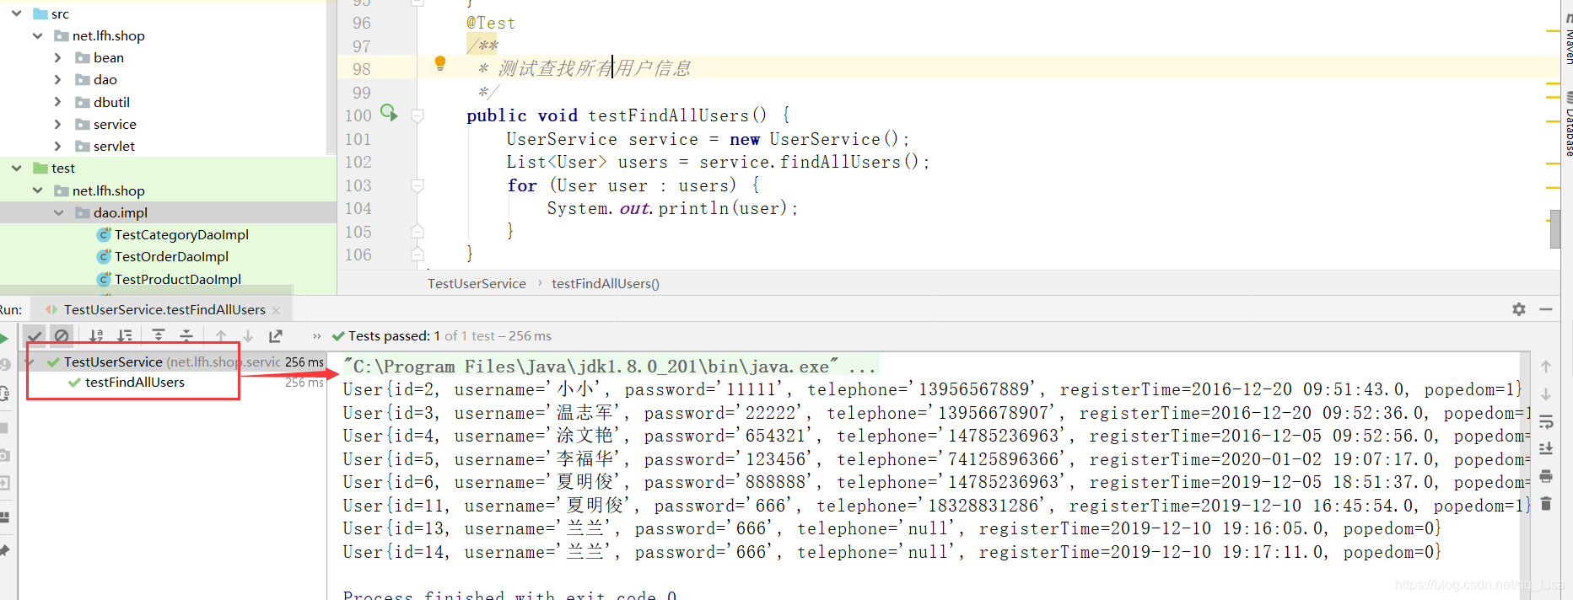
Task: Print console output icon
Action: [1546, 476]
